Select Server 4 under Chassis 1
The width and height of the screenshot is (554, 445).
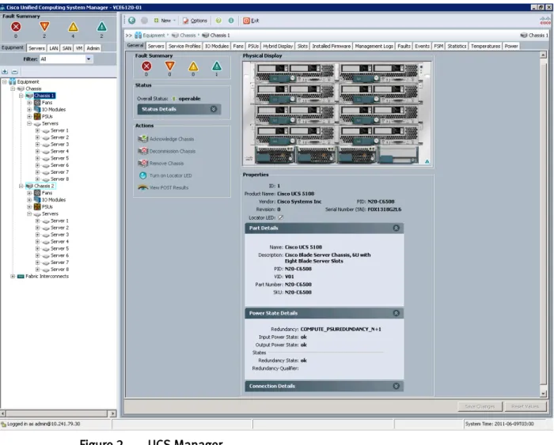59,152
